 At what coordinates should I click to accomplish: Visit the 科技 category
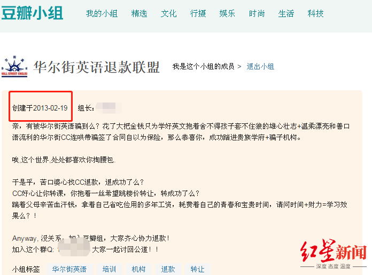pyautogui.click(x=315, y=13)
